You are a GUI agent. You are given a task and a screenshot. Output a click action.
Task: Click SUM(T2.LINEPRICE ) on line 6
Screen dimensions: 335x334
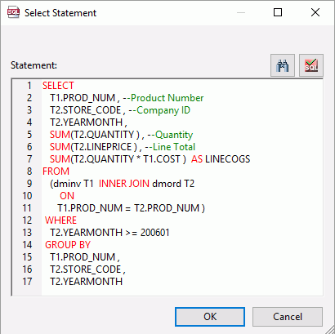coord(93,147)
